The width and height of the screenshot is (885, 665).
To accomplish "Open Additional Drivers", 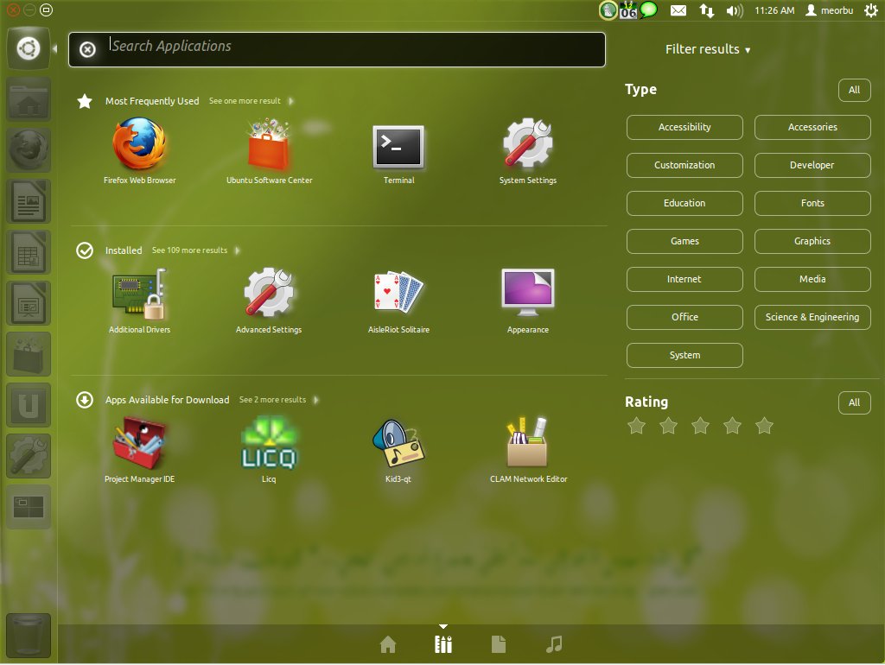I will click(139, 294).
